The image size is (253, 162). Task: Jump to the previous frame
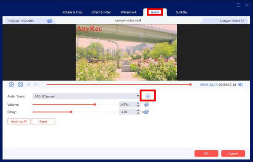pos(29,84)
